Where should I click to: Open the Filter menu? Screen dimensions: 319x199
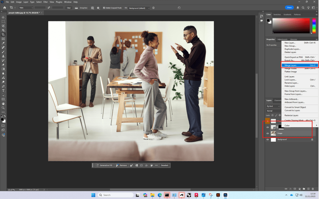click(46, 2)
